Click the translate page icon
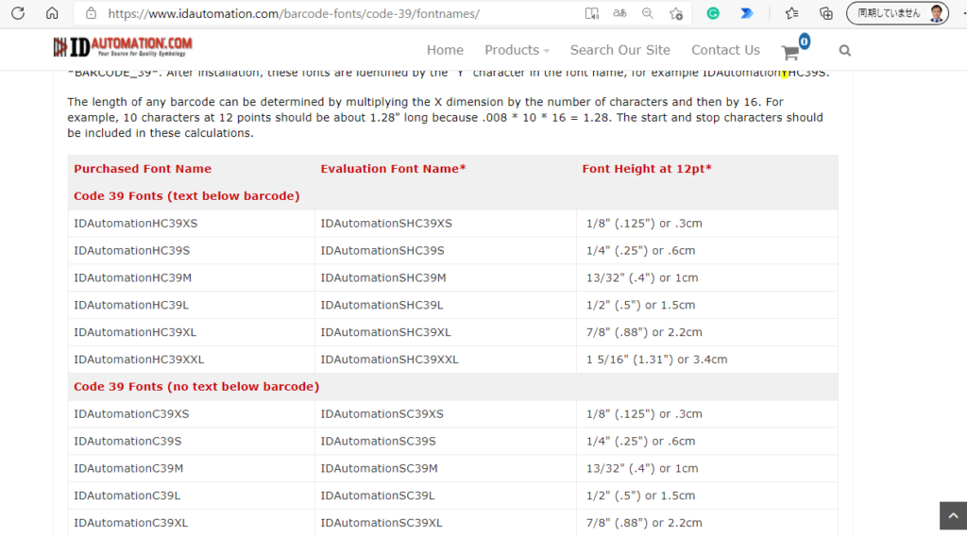 (x=619, y=13)
